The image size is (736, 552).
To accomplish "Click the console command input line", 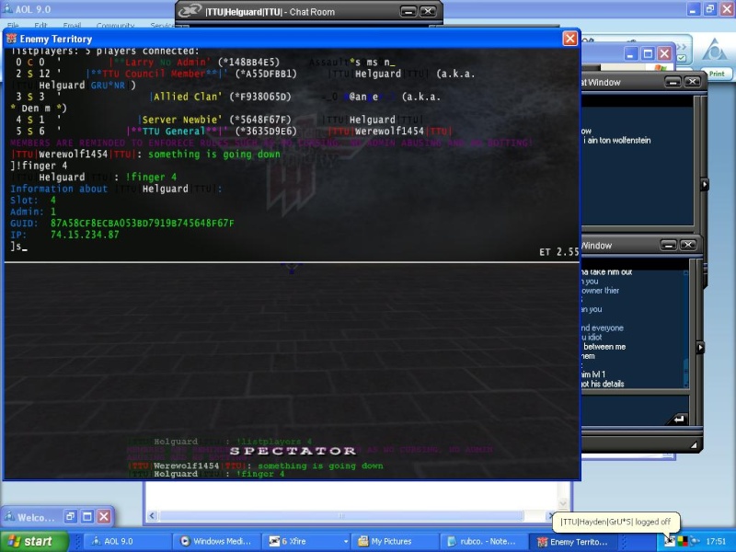I will coord(291,246).
